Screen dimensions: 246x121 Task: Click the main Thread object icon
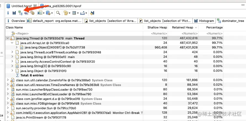12,38
